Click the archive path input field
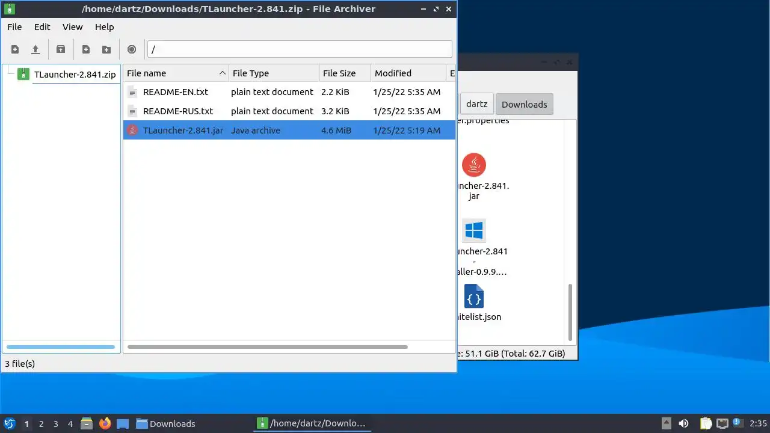Viewport: 770px width, 433px height. pyautogui.click(x=300, y=49)
